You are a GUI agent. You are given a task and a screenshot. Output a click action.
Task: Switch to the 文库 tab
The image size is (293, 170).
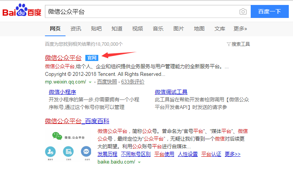coord(219,29)
